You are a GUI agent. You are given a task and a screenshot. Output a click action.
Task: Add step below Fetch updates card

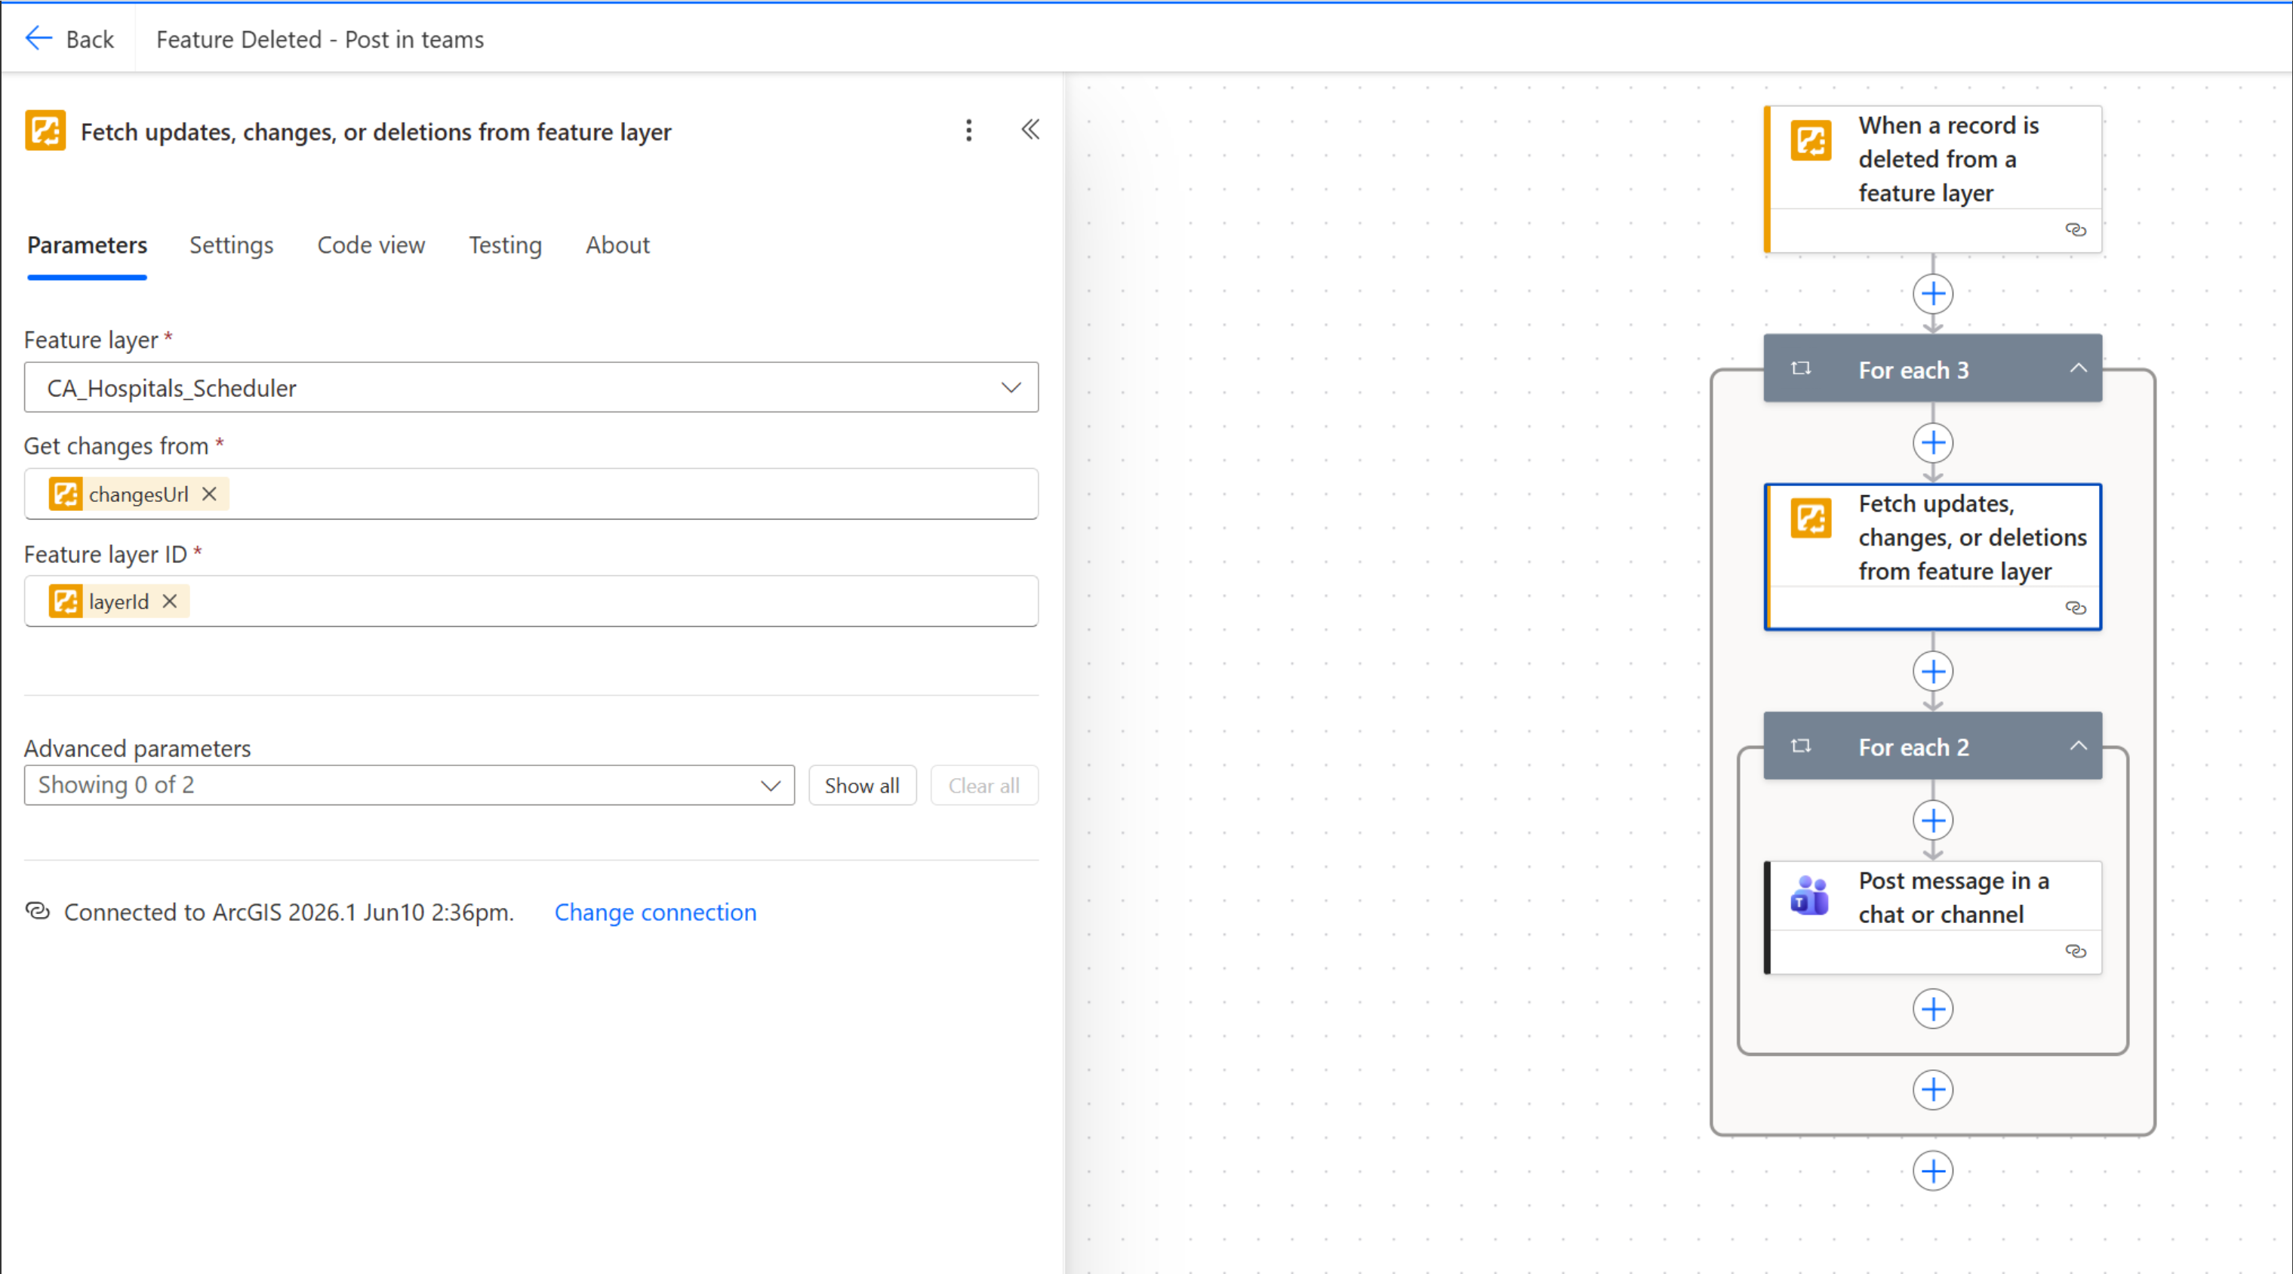1932,671
